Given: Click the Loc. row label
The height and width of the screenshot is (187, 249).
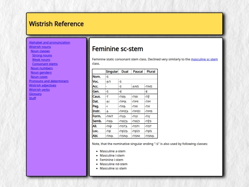Looking at the screenshot, I should tap(99, 131).
